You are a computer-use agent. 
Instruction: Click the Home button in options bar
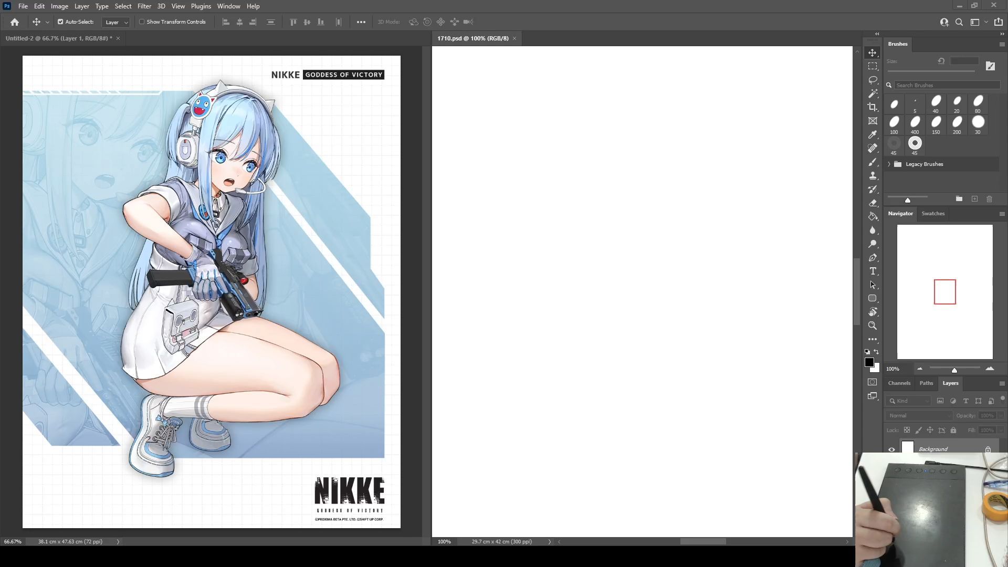(x=15, y=22)
